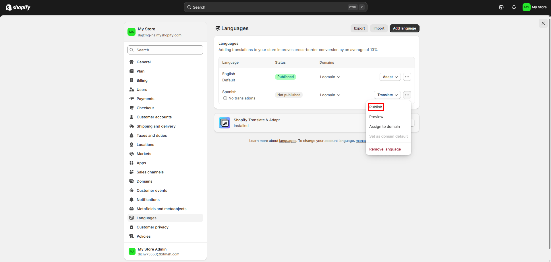Choose Remove language menu item
The image size is (551, 262).
point(385,149)
